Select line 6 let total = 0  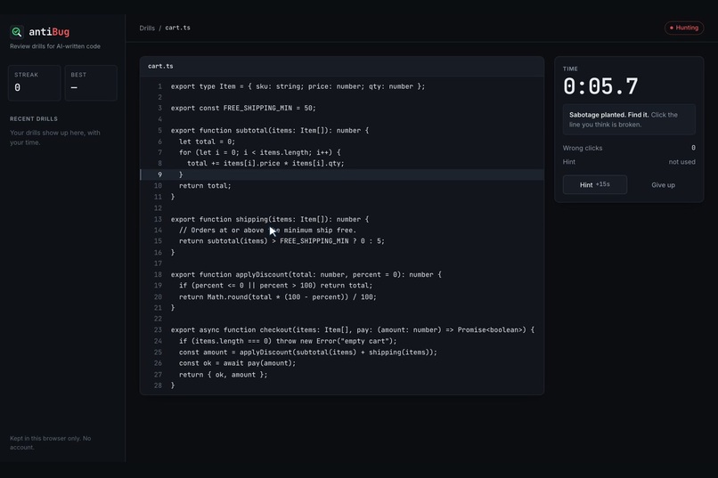pyautogui.click(x=341, y=142)
